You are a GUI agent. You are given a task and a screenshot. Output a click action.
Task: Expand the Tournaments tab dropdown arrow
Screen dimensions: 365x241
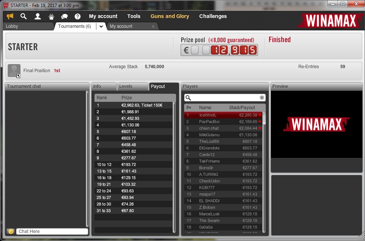click(x=101, y=26)
